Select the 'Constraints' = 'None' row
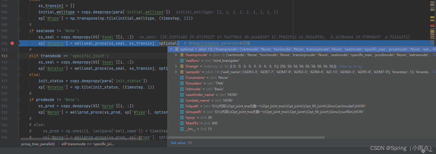Screen dimensions: 436x154 301,78
